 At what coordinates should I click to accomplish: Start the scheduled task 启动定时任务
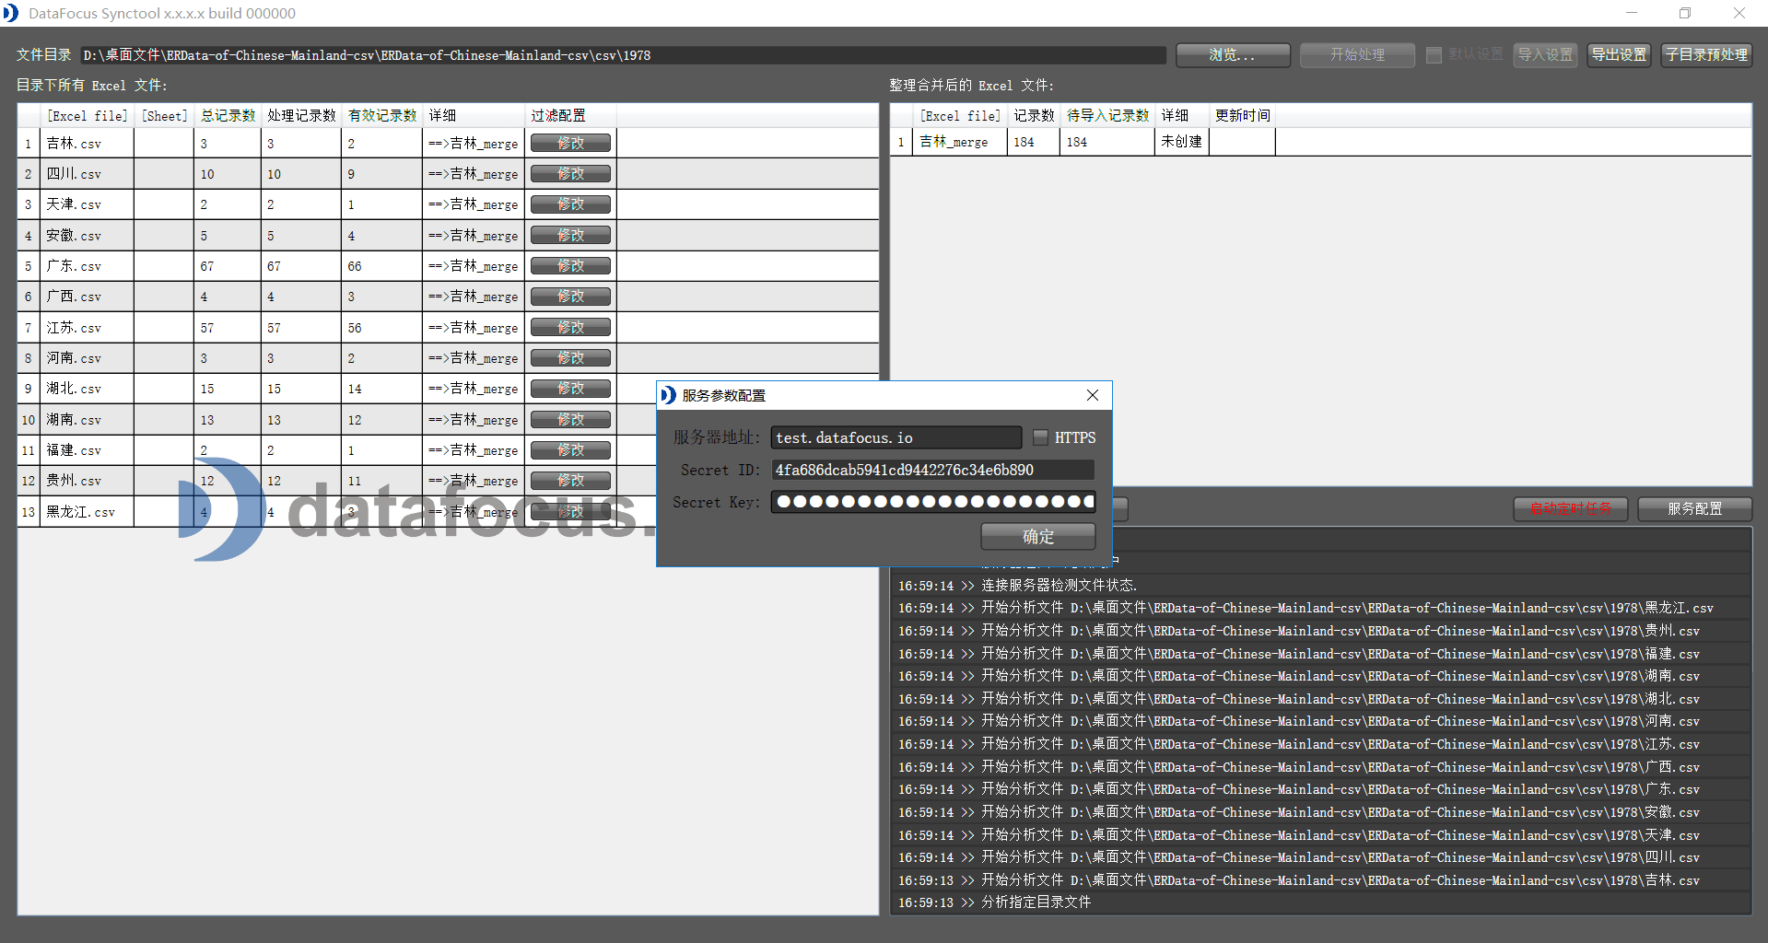tap(1570, 508)
